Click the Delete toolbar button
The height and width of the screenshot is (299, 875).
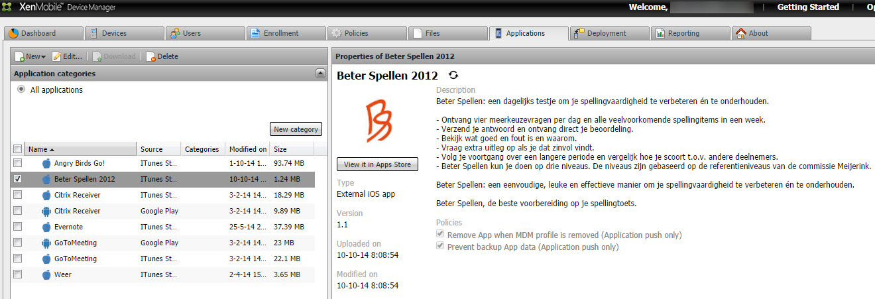click(x=162, y=56)
